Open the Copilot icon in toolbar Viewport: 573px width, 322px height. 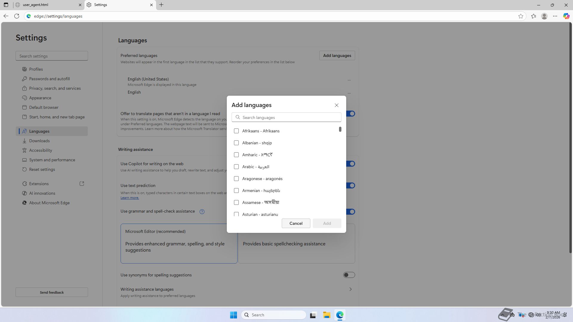[566, 16]
